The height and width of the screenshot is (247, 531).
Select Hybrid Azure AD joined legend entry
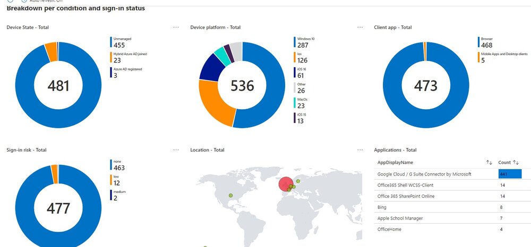pos(129,57)
